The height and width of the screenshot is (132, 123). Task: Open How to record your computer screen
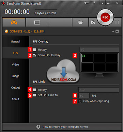[65, 127]
